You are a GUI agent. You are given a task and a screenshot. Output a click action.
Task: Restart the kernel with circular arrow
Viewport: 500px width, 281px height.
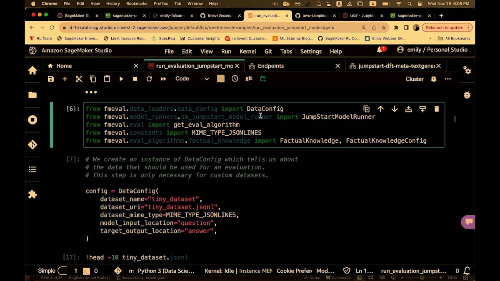pyautogui.click(x=149, y=79)
